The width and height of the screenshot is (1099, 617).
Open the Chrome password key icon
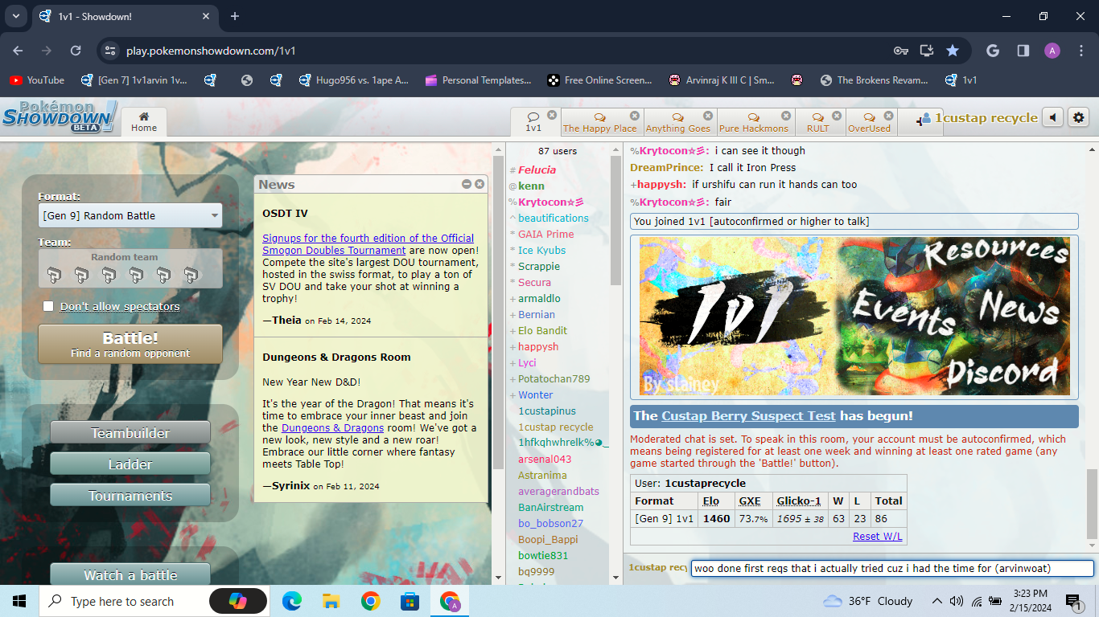point(901,51)
